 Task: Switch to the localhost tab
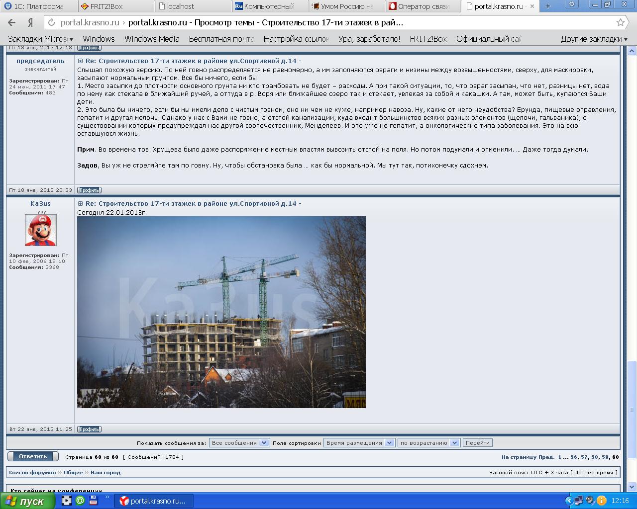tap(193, 6)
